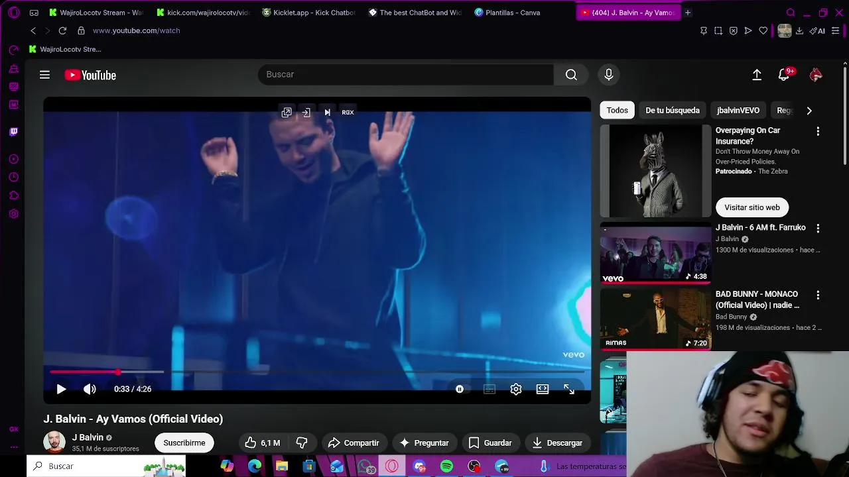Click the Preguntar button
Screen dimensions: 849x477
click(x=424, y=443)
